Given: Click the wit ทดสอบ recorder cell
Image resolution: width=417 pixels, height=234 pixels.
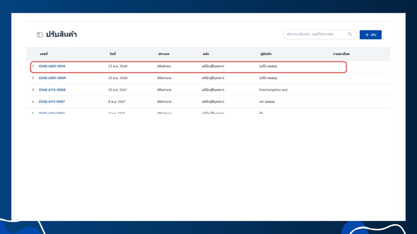Looking at the screenshot, I should coord(267,102).
